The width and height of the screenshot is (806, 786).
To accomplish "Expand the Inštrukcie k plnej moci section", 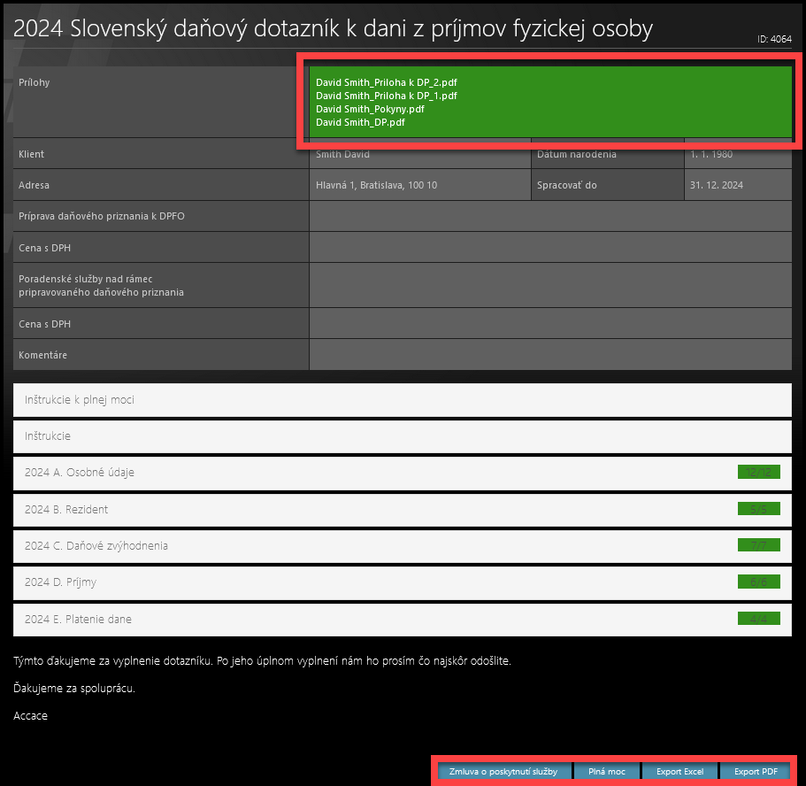I will [402, 400].
